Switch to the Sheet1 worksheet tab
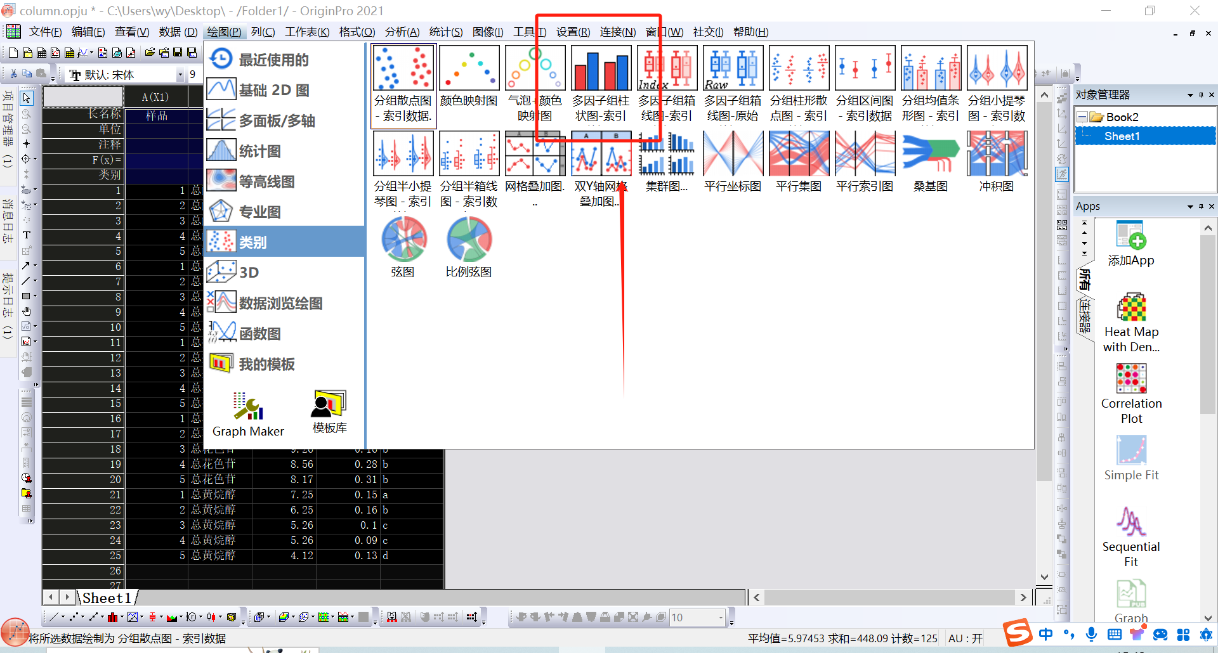 pyautogui.click(x=107, y=598)
